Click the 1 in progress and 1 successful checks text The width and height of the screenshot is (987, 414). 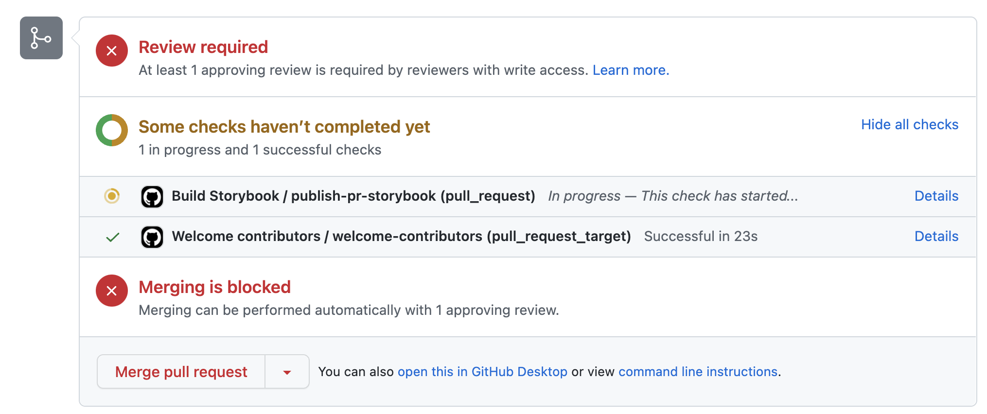point(260,150)
